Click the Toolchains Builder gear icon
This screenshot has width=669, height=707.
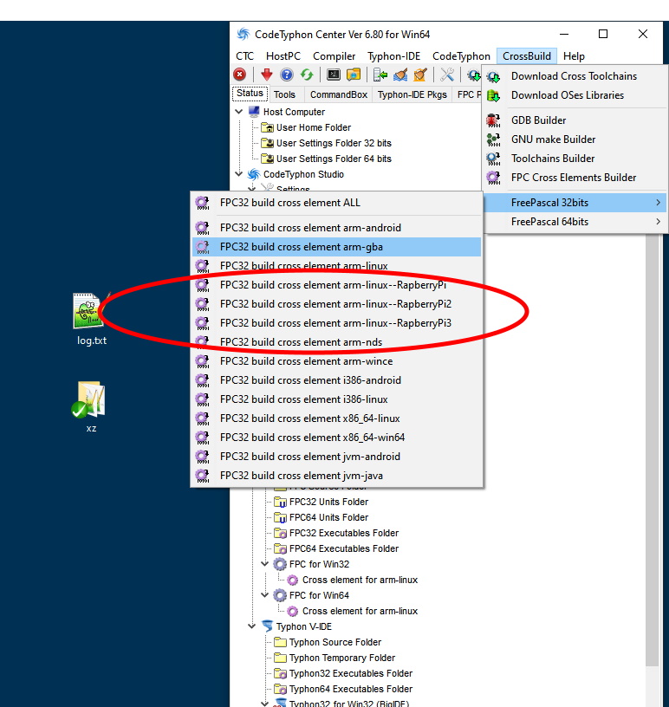click(x=493, y=159)
